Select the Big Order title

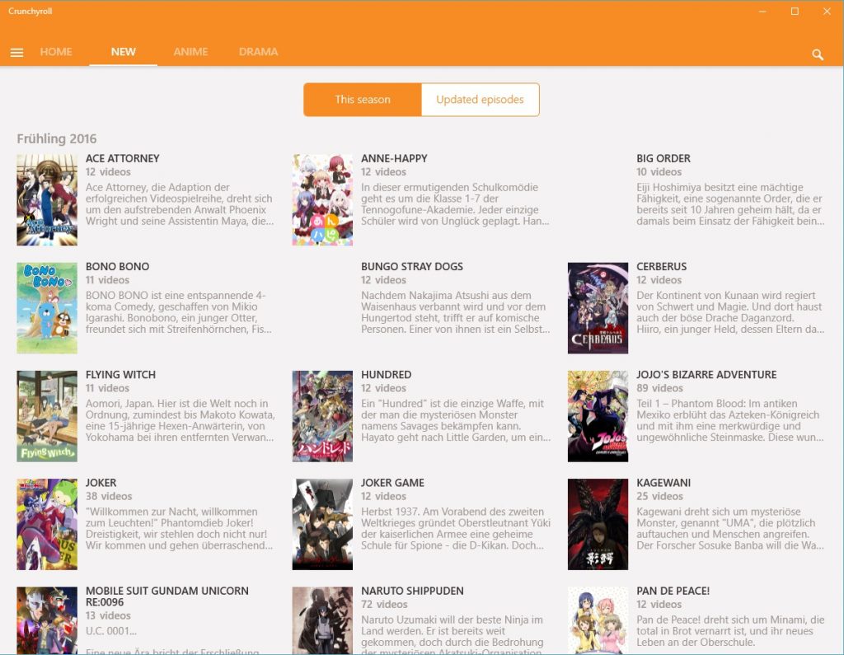point(663,159)
